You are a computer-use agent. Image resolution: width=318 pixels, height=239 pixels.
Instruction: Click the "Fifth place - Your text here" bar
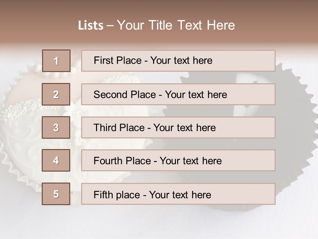pos(178,194)
